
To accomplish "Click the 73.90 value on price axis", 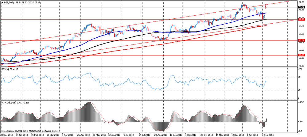I will point(301,10).
